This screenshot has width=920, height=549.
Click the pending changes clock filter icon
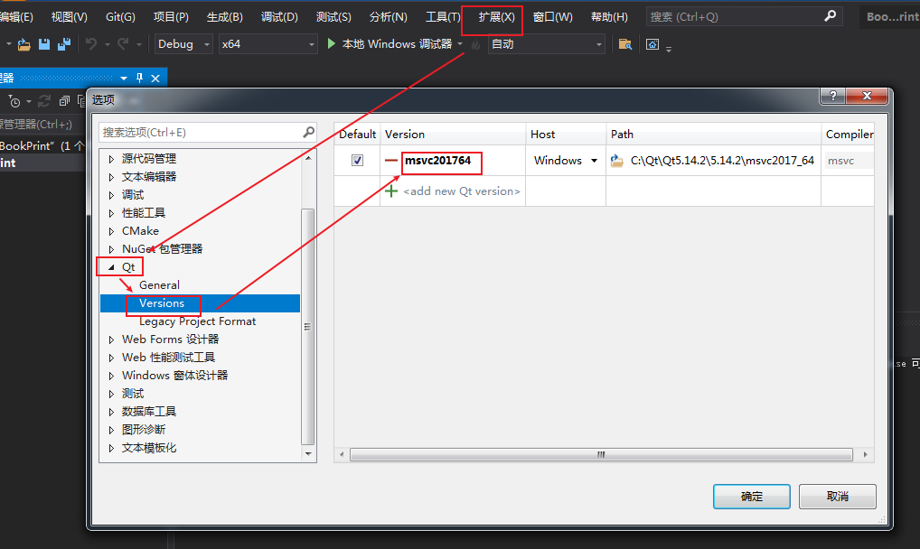pyautogui.click(x=14, y=102)
